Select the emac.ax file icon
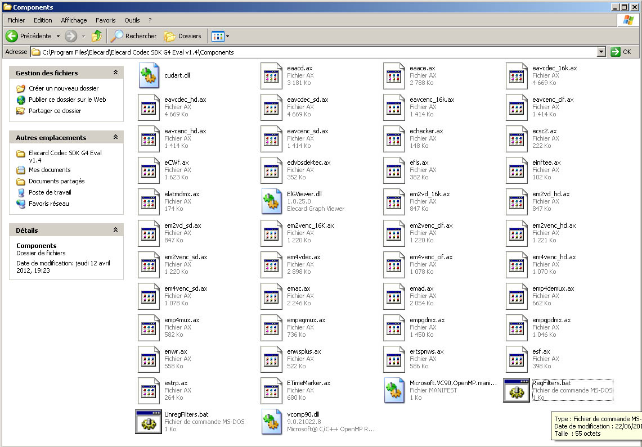 click(x=271, y=296)
